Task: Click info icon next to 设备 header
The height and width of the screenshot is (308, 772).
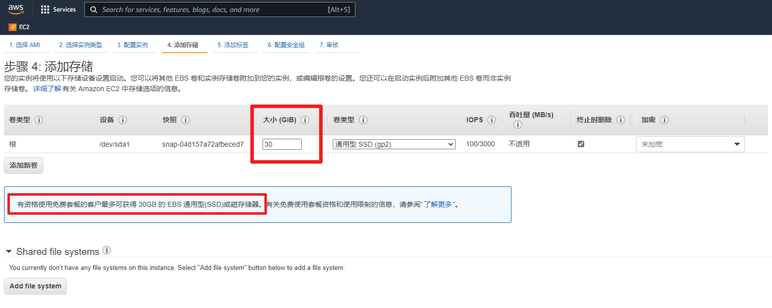Action: (122, 120)
